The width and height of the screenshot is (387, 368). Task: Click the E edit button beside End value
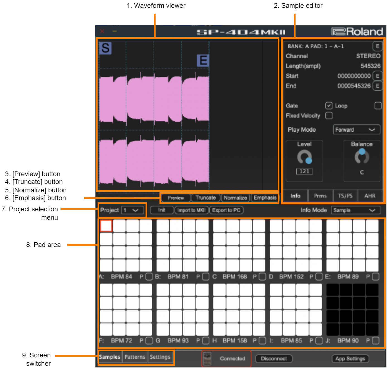tap(377, 86)
